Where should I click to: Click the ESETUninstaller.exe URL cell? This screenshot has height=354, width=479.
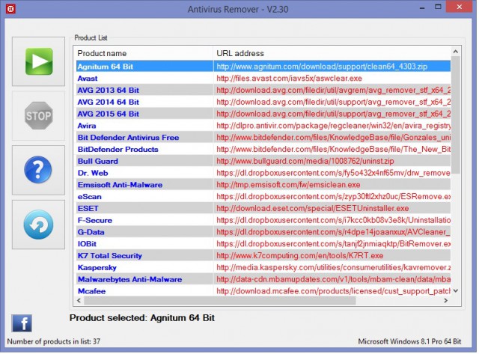click(313, 209)
